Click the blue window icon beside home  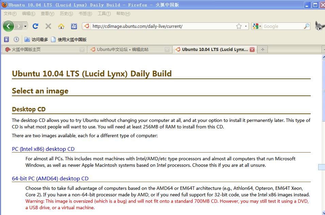(x=74, y=26)
